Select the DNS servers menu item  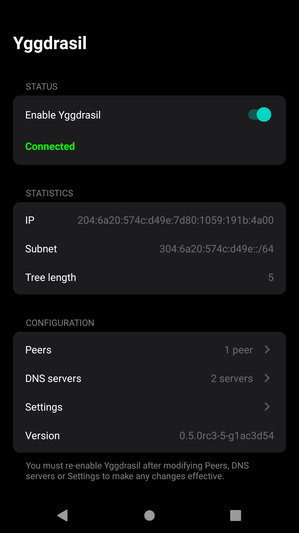[53, 378]
